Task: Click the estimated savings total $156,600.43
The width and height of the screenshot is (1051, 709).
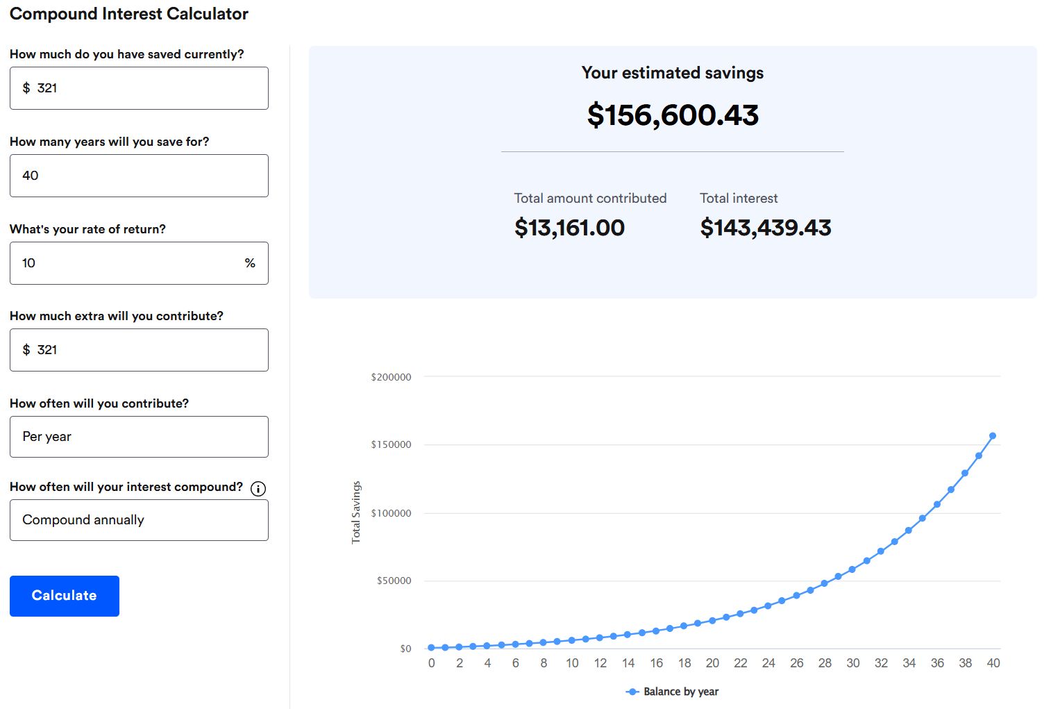Action: [673, 115]
